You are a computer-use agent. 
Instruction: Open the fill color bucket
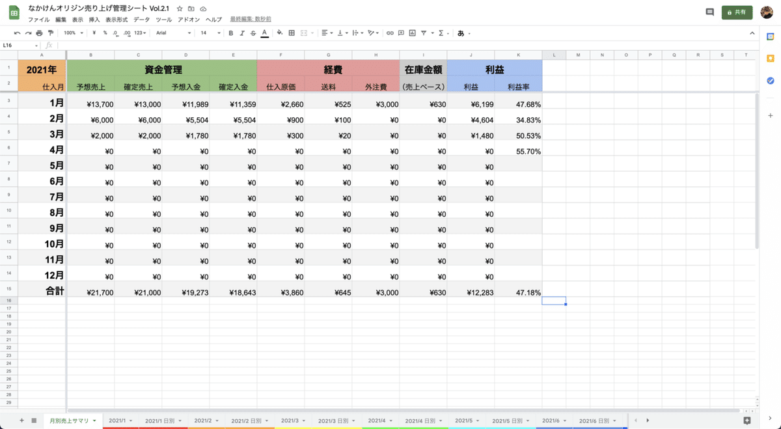point(280,33)
